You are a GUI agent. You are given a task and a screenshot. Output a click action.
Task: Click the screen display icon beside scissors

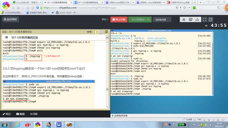191,19
